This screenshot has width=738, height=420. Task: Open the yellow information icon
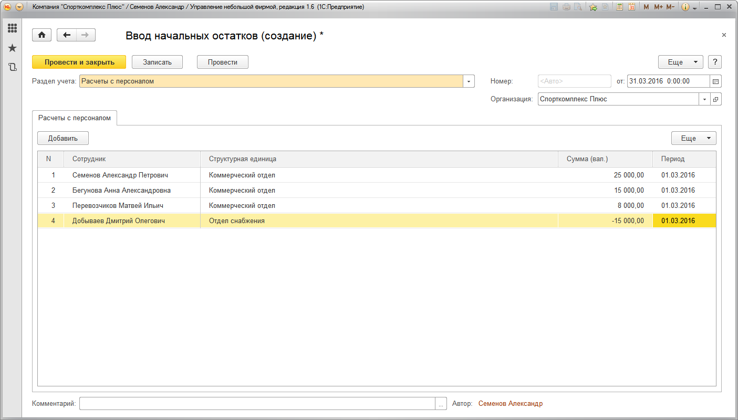[685, 7]
